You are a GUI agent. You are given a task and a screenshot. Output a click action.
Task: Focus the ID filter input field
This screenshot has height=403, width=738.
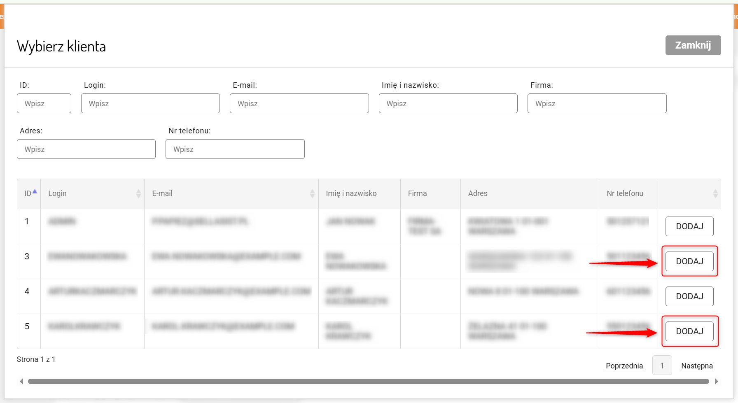pos(44,103)
